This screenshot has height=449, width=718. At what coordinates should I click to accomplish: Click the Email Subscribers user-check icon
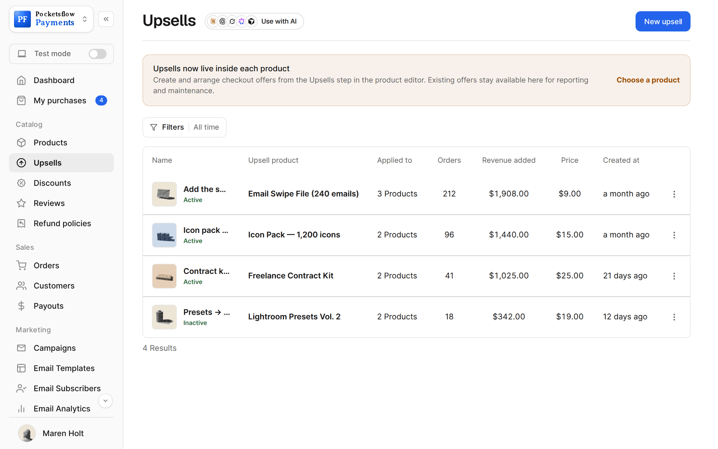tap(21, 388)
